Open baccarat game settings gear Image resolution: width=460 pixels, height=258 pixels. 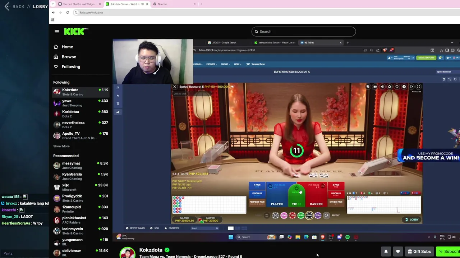pos(390,87)
